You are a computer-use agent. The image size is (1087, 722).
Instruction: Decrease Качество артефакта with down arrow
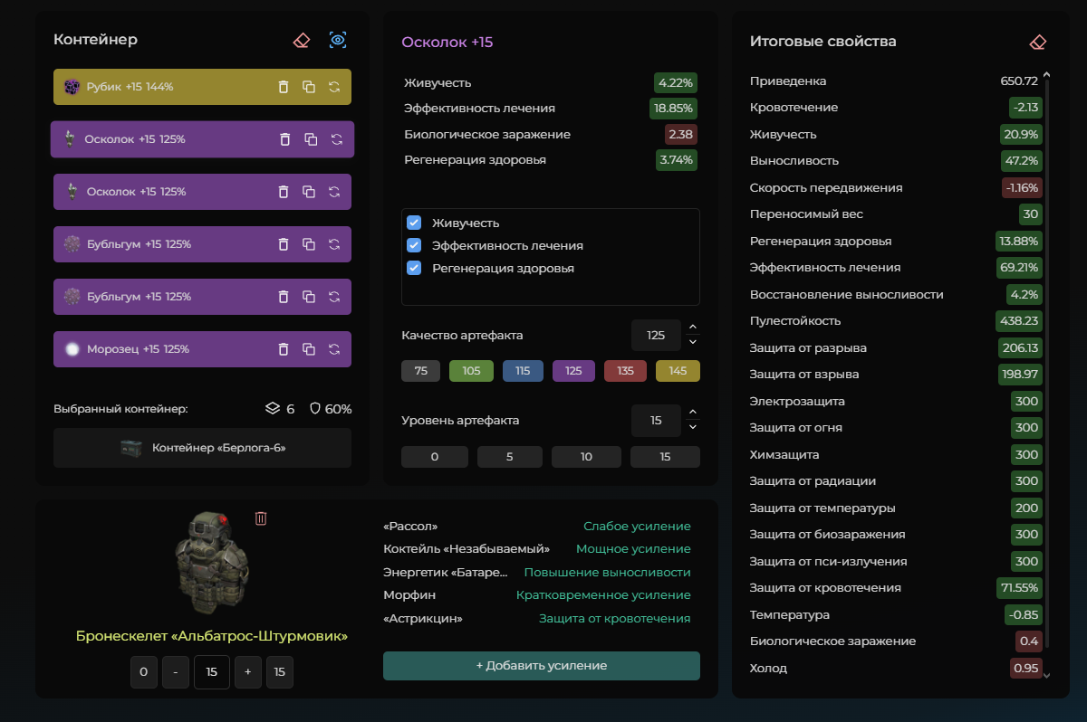pos(693,342)
